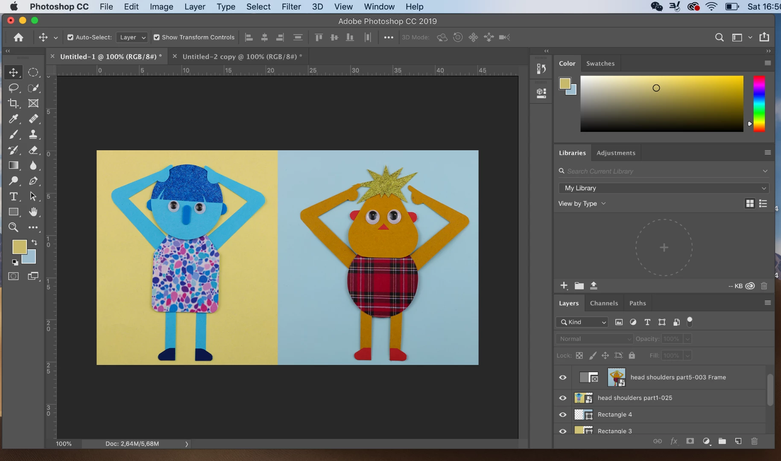The width and height of the screenshot is (781, 461).
Task: Open the My Library dropdown
Action: coord(664,188)
